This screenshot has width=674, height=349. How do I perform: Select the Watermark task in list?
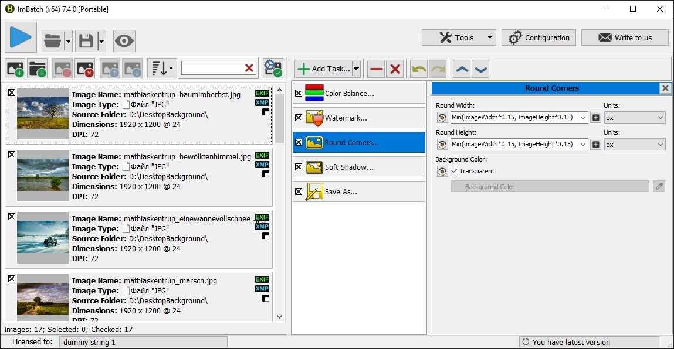point(359,118)
